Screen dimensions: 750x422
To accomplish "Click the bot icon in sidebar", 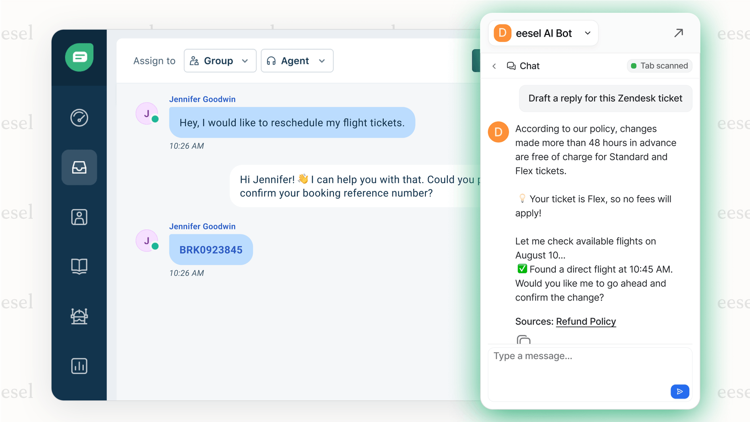I will 79,316.
